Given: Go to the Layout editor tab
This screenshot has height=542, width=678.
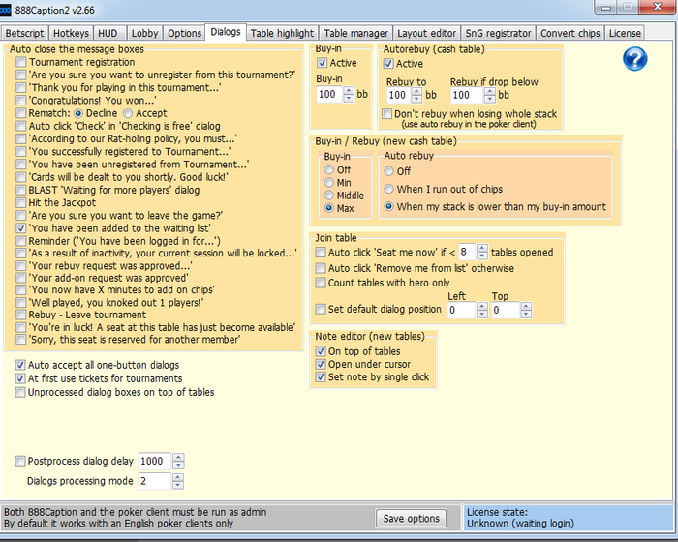Looking at the screenshot, I should coord(427,33).
